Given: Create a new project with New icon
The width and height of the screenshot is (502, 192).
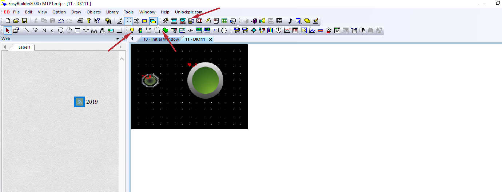Looking at the screenshot, I should tap(8, 21).
